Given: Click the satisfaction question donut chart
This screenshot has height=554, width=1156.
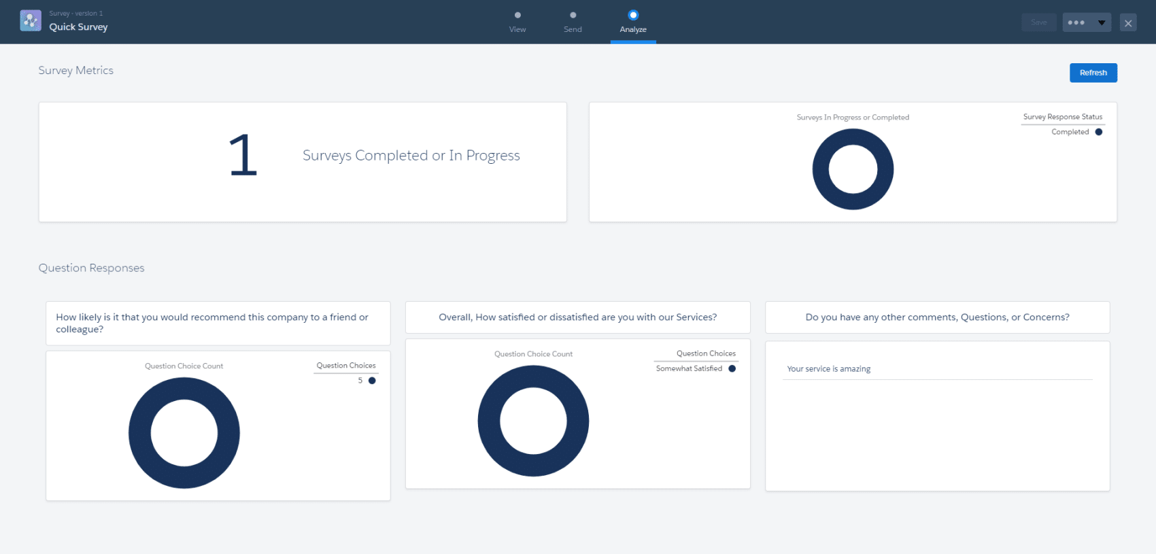Looking at the screenshot, I should 533,464.
